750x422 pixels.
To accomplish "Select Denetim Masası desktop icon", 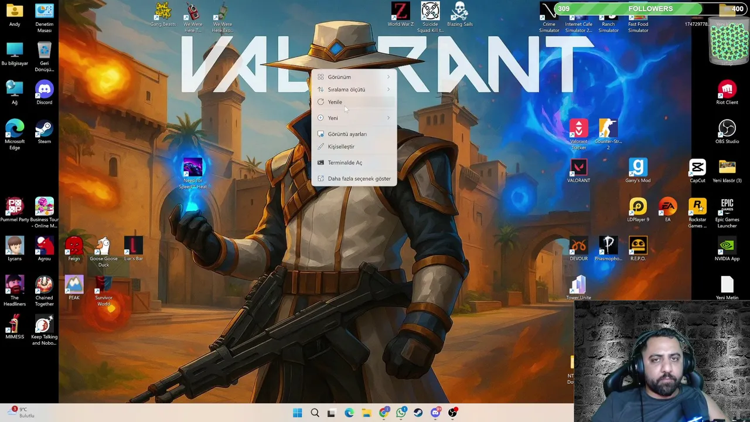I will click(x=44, y=18).
